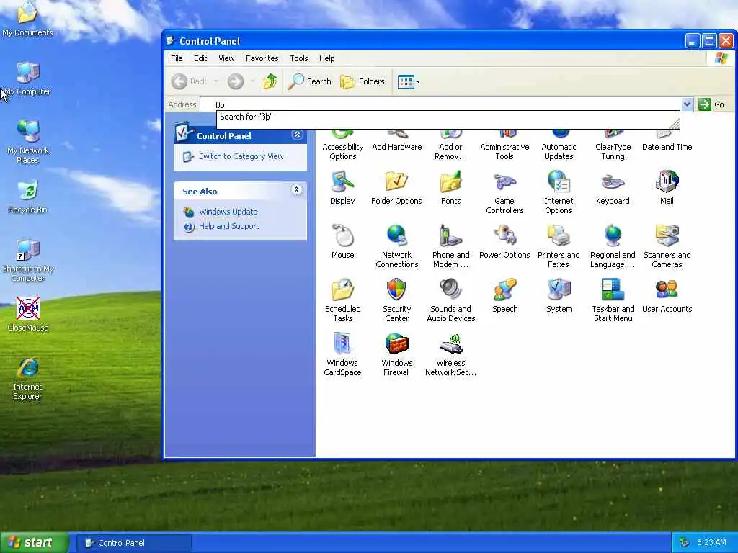The image size is (738, 553).
Task: Select Automatic Updates applet
Action: point(559,146)
